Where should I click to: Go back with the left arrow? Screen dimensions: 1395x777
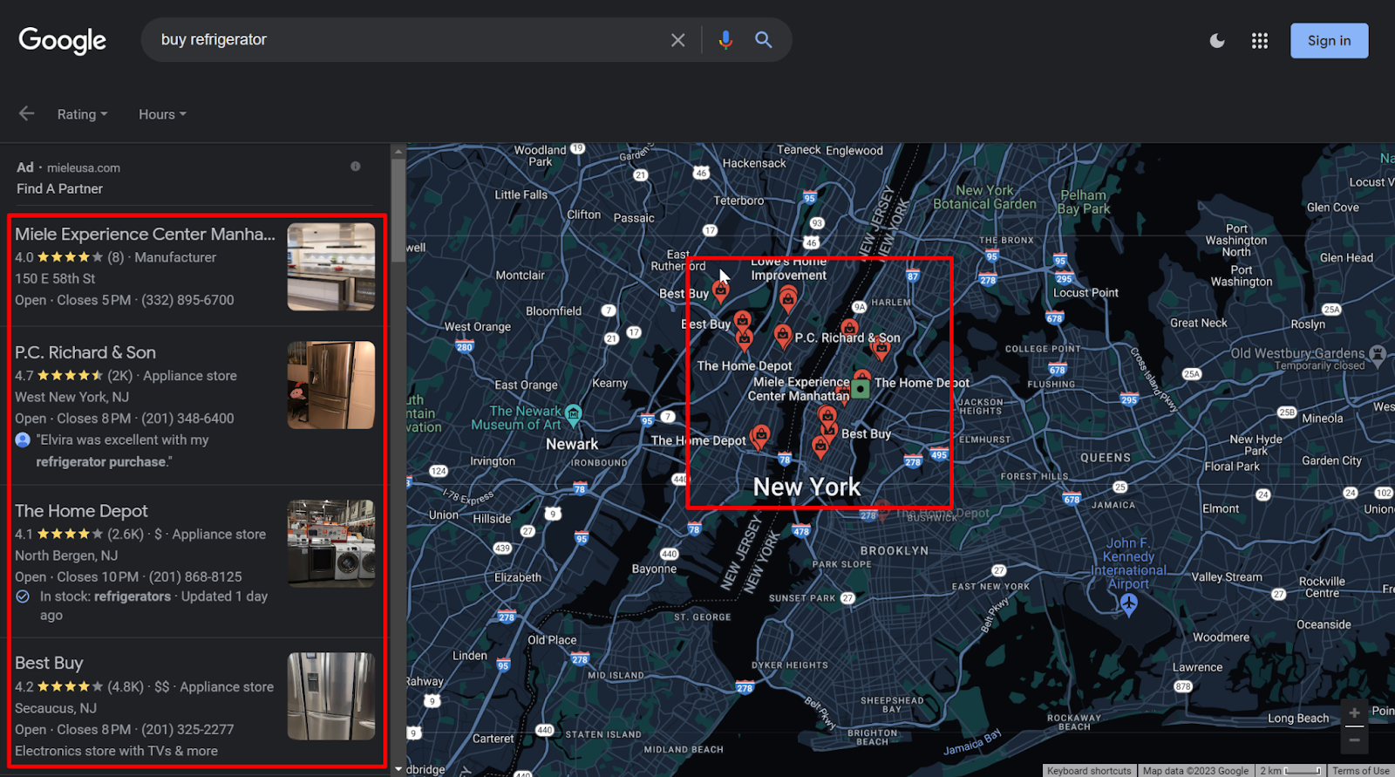pyautogui.click(x=27, y=113)
